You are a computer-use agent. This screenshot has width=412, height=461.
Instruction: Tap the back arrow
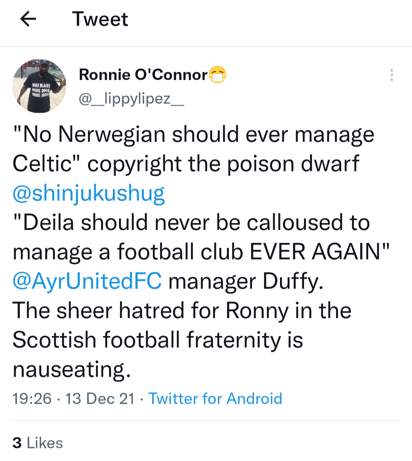point(28,19)
